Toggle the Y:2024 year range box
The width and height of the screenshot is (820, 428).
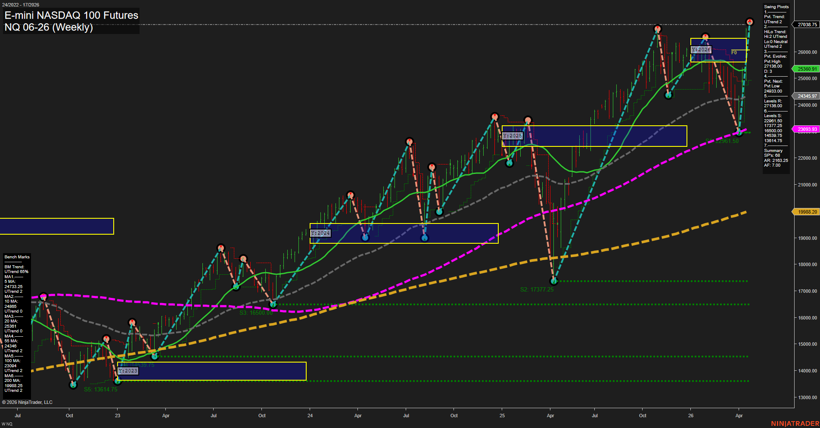320,233
